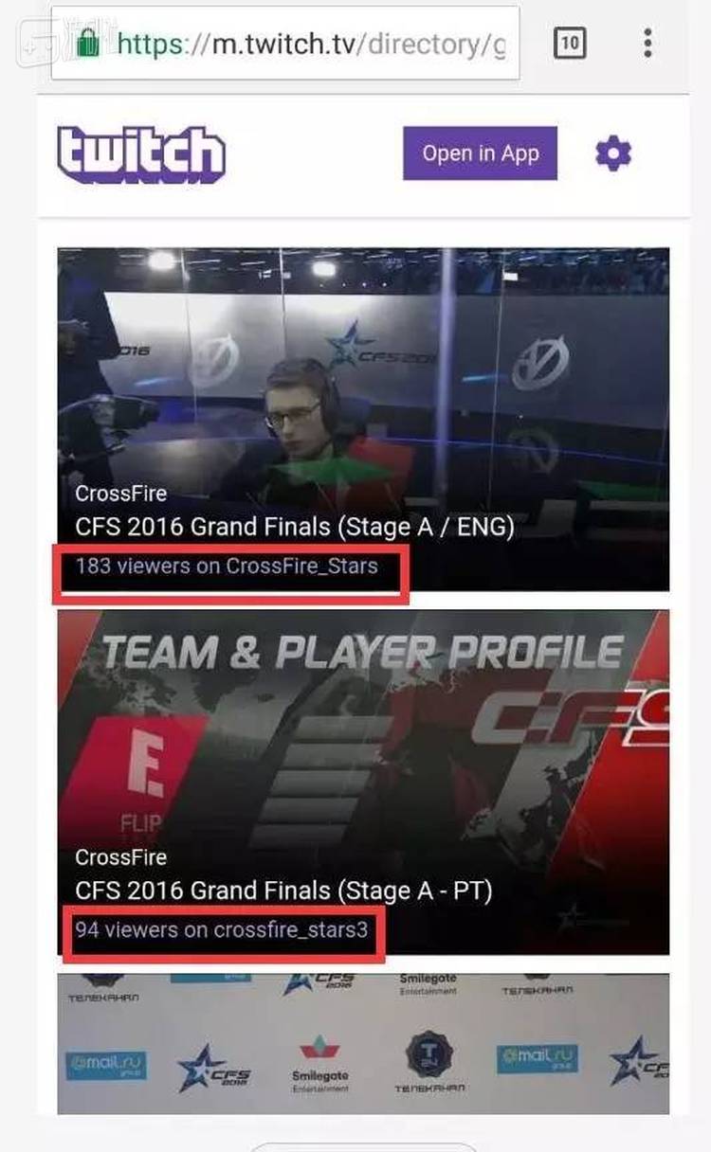711x1152 pixels.
Task: Open the browser three-dot menu
Action: tap(647, 43)
